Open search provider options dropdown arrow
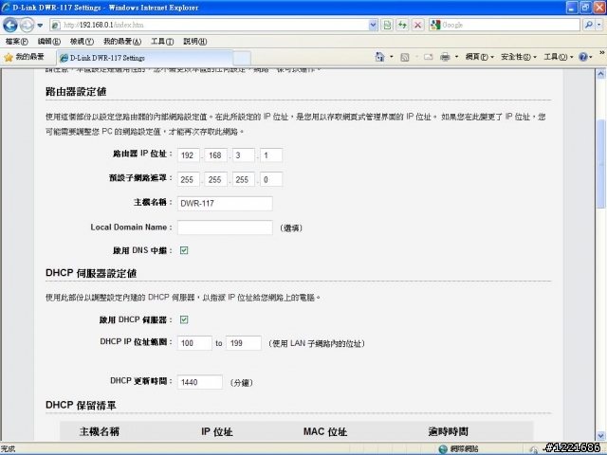 coord(599,26)
